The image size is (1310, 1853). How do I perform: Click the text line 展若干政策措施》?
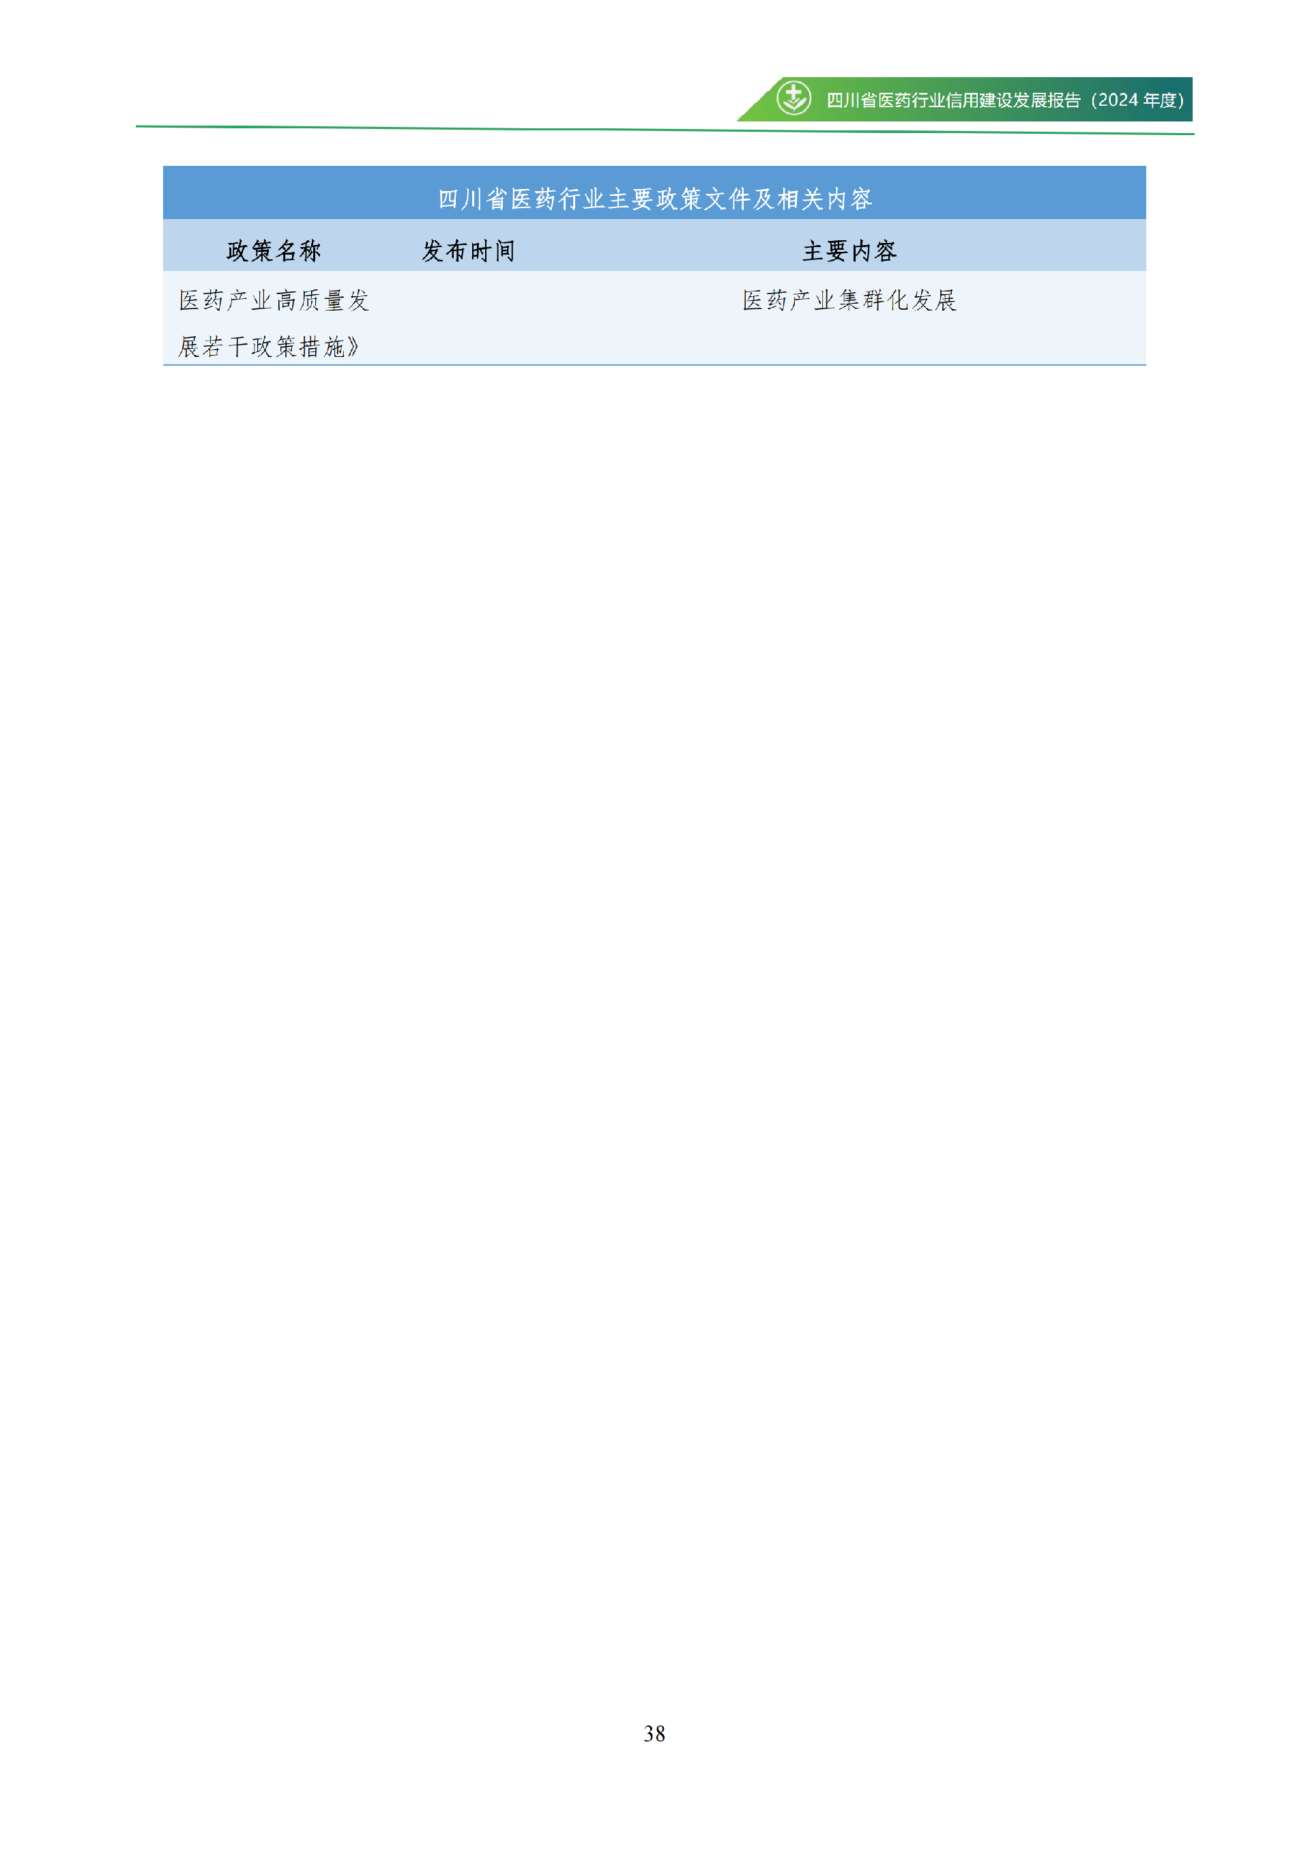pyautogui.click(x=268, y=347)
